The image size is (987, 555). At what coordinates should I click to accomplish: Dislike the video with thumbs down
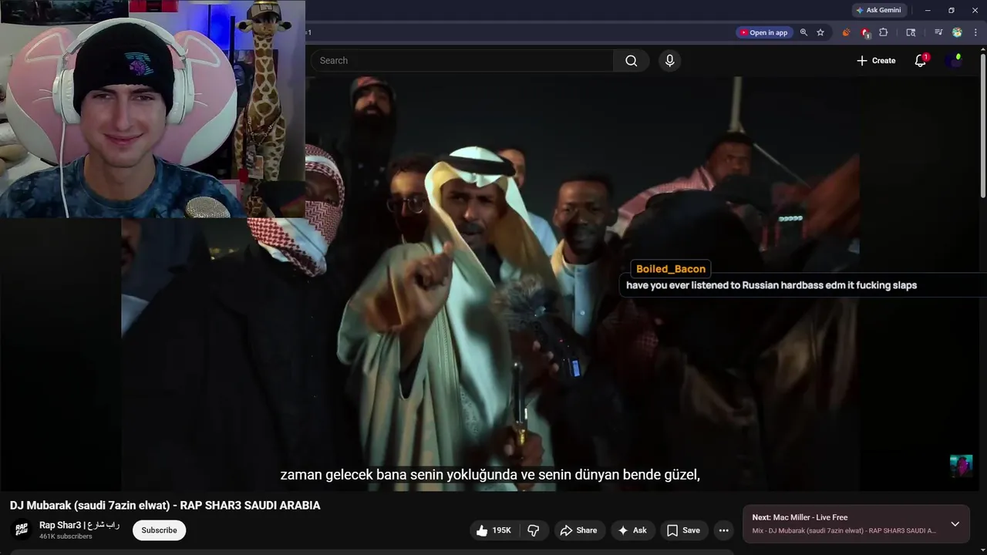pyautogui.click(x=533, y=530)
